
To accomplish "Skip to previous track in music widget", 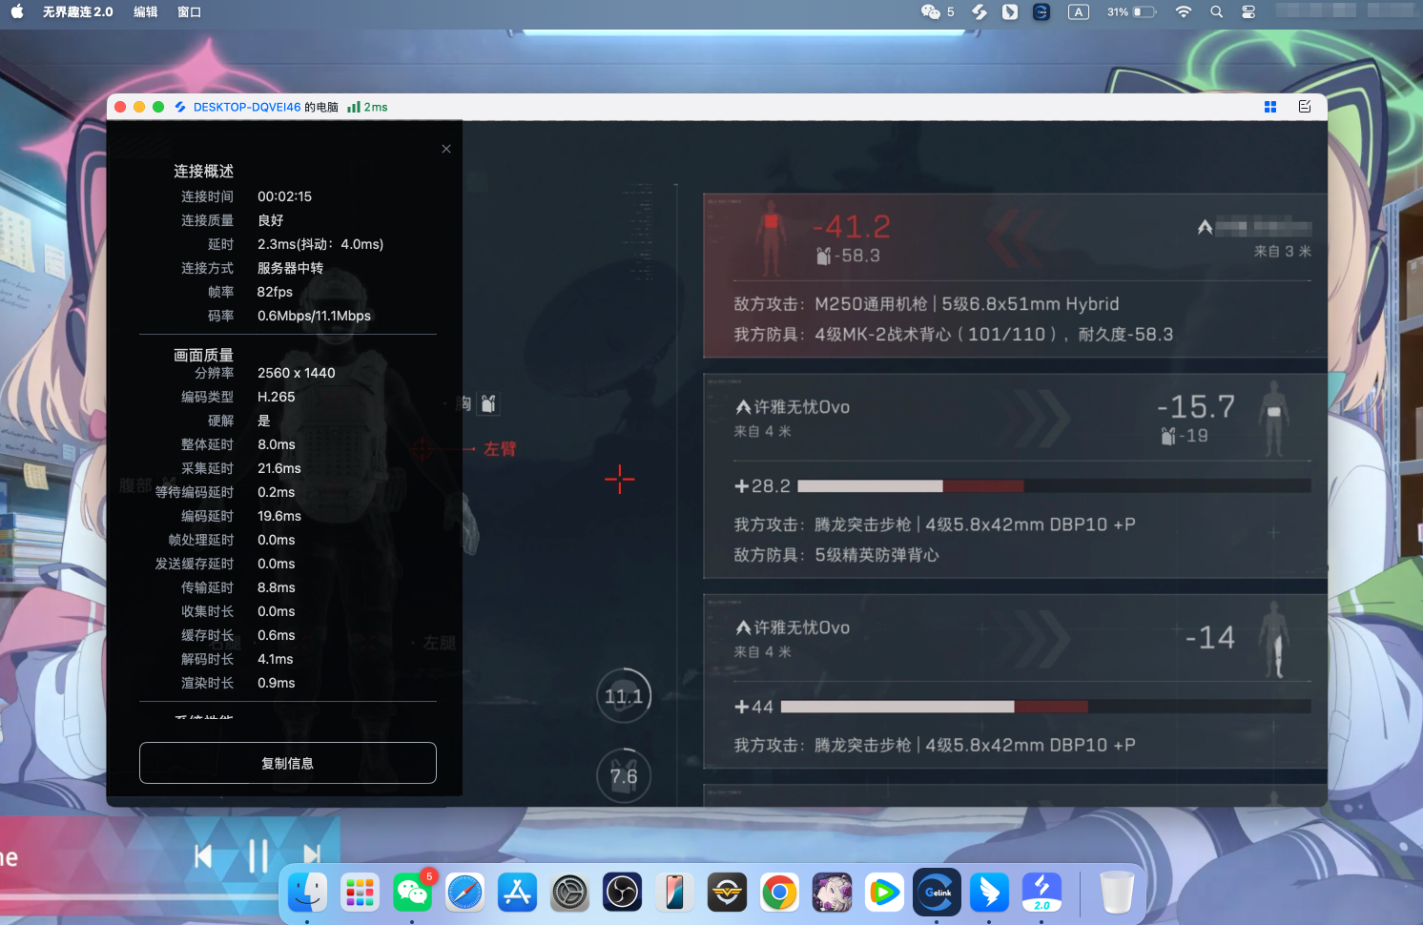I will click(x=203, y=856).
